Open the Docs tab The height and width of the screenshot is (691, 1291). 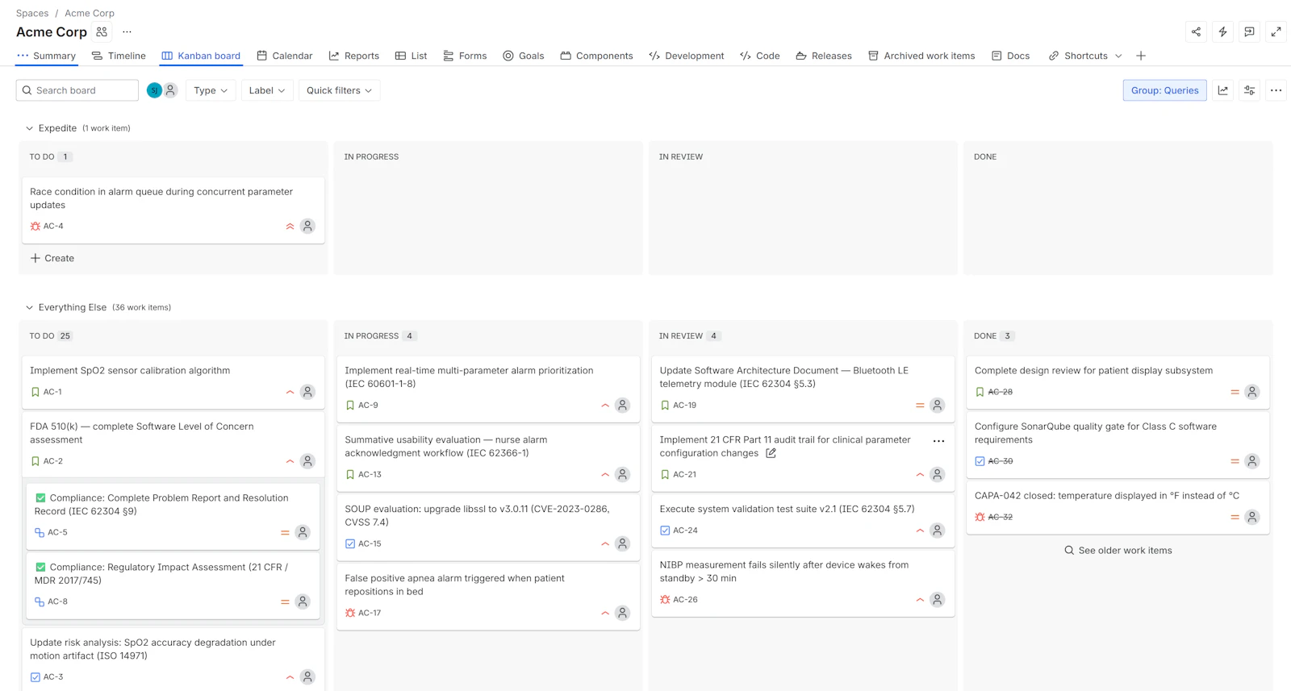(x=1010, y=56)
